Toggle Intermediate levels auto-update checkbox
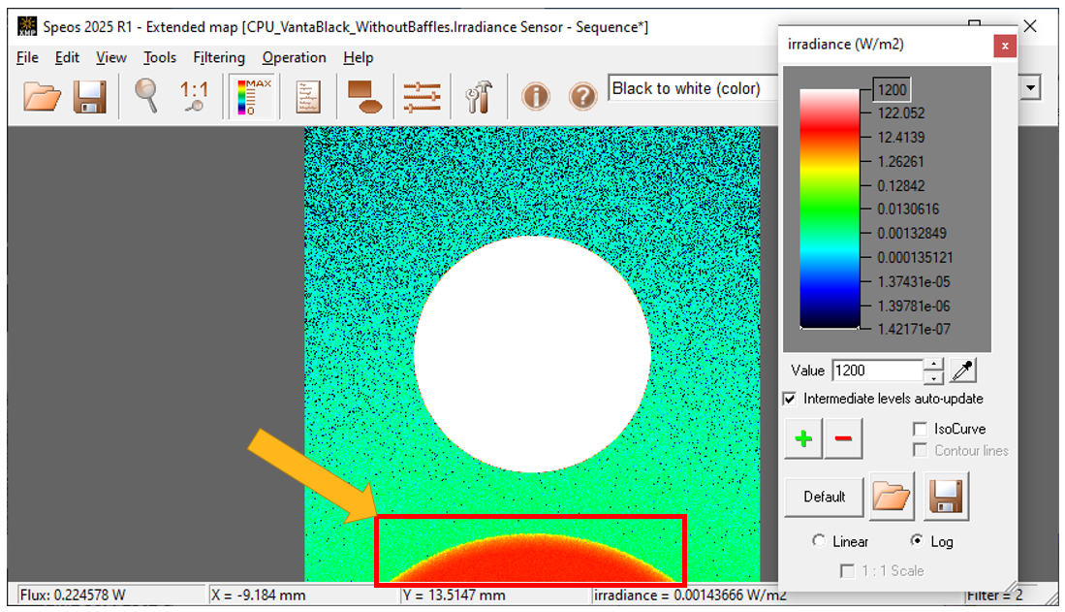 789,399
